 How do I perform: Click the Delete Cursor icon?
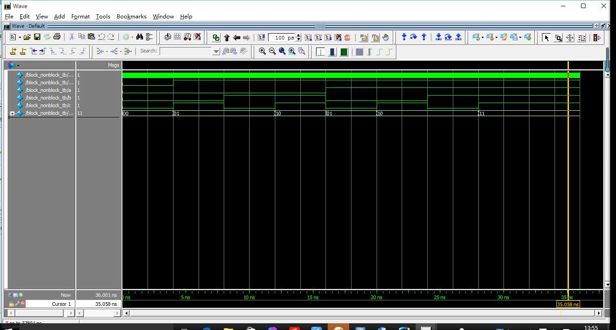(23, 51)
